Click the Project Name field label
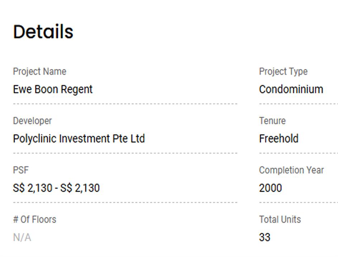This screenshot has height=257, width=338. click(39, 71)
